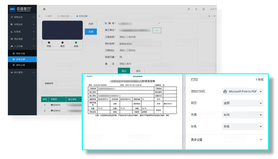Click the statistics report chart icon in sidebar
278x159 pixels.
[x=12, y=73]
